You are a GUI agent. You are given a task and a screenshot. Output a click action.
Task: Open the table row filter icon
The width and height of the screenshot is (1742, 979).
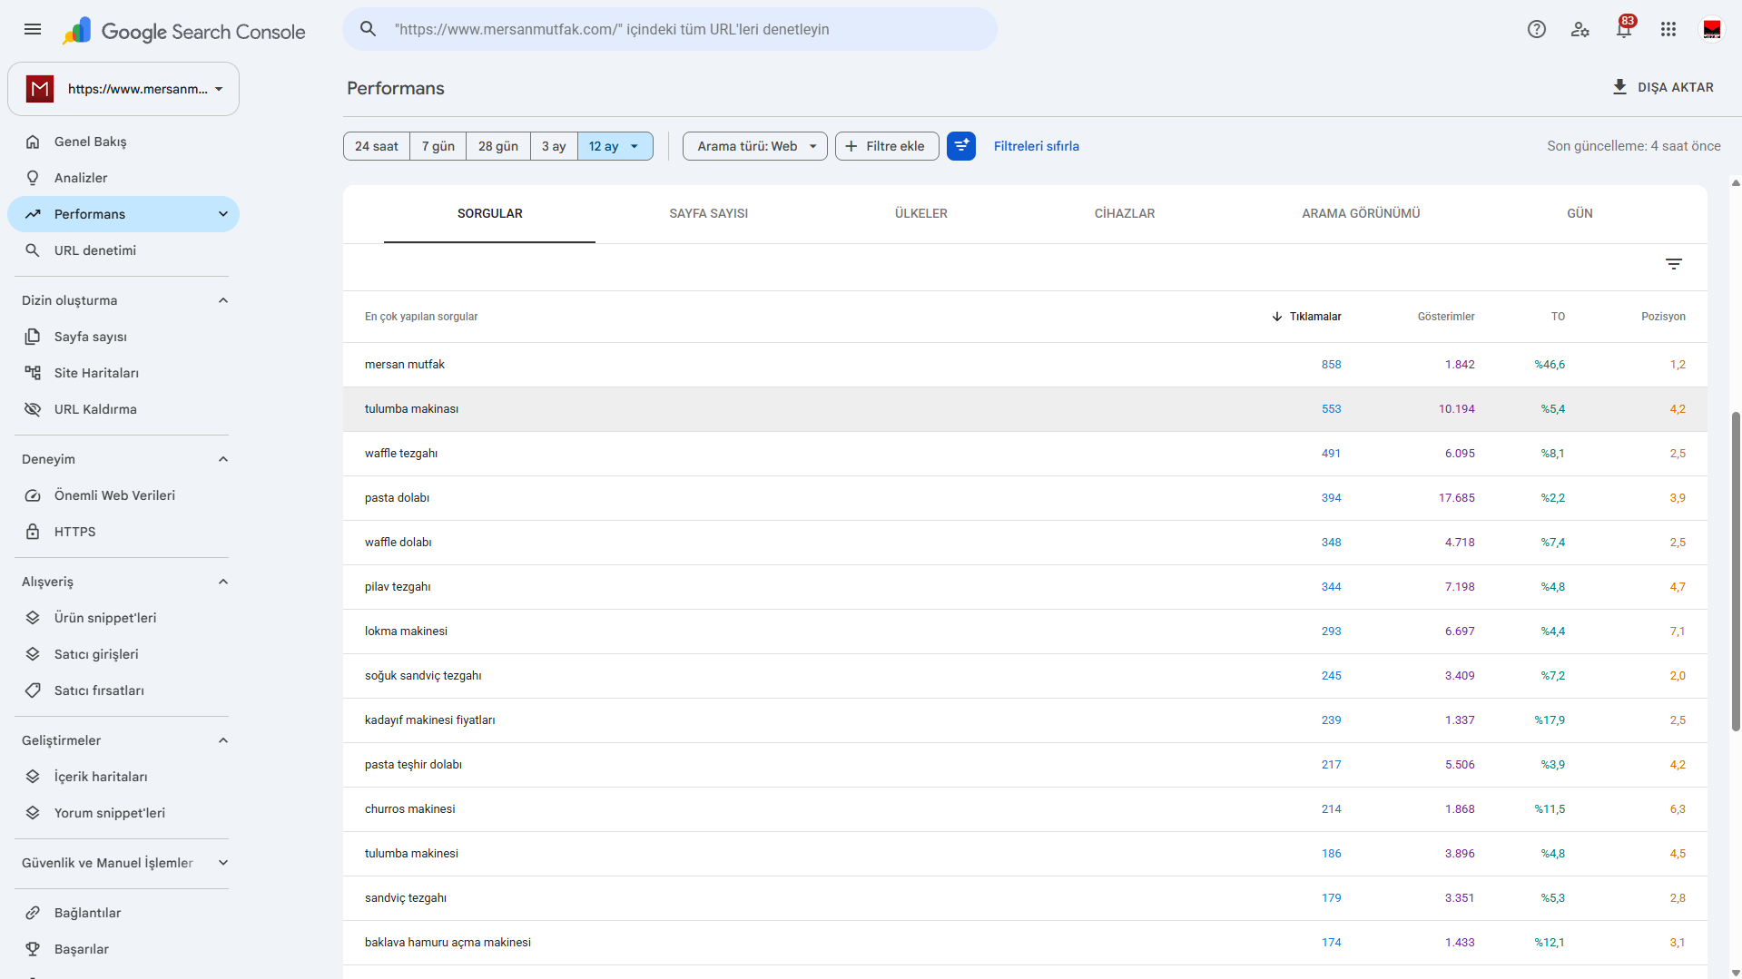tap(1674, 264)
